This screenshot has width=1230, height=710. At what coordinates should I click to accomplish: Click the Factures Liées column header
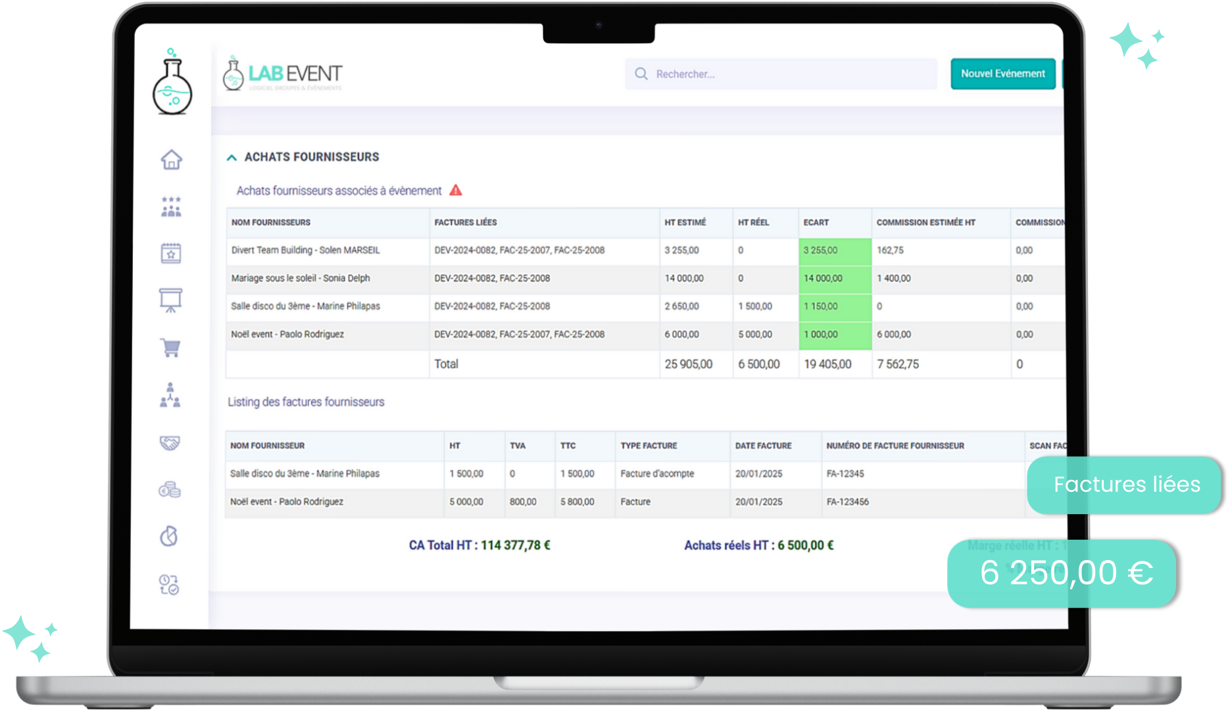(466, 223)
